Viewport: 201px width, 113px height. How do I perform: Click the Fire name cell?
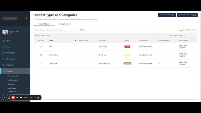(x=51, y=47)
